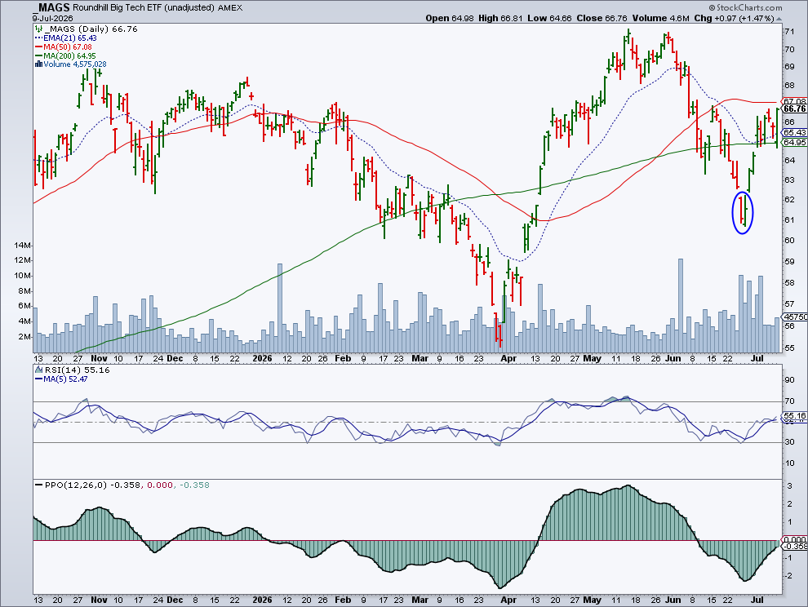
Task: Click the up triangle after Chg +1.47%
Action: click(x=779, y=18)
